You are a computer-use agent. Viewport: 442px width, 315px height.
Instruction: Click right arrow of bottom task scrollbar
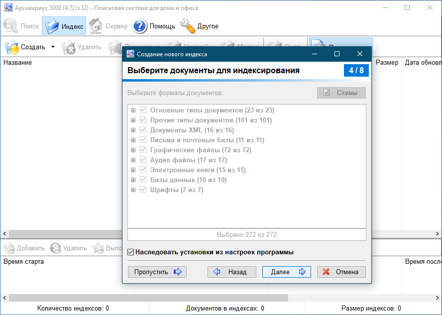tap(438, 298)
